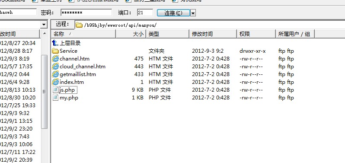345x163 pixels.
Task: Click the ftp ftp owner of my.php
Action: (286, 98)
